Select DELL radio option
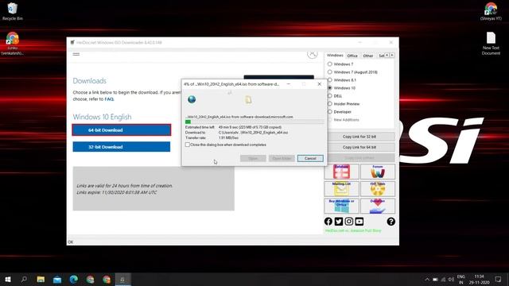509x286 pixels. point(335,96)
